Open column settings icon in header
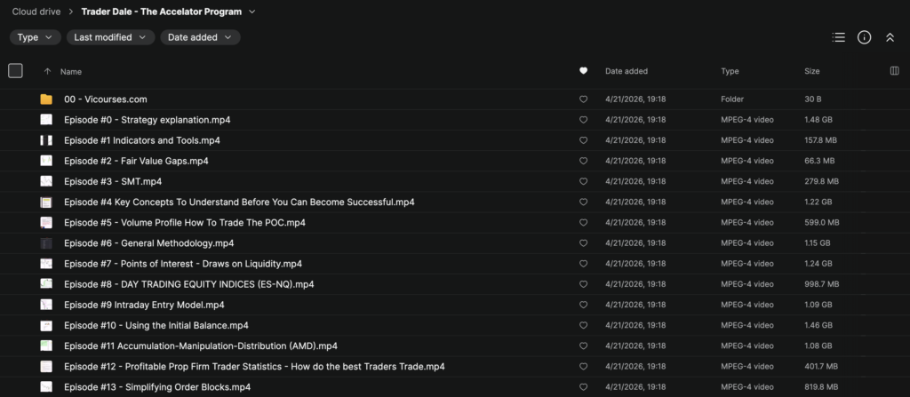 point(894,71)
